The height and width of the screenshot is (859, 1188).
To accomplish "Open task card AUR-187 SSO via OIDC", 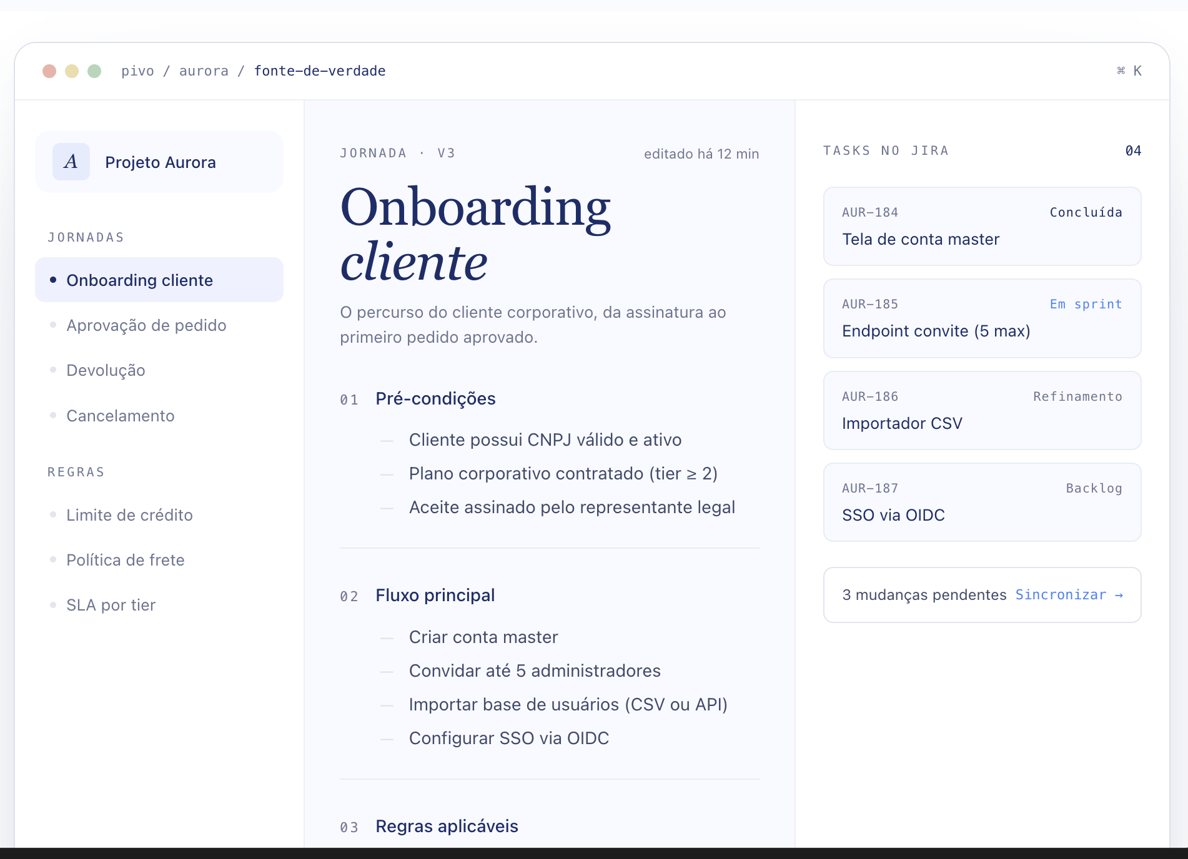I will [983, 502].
